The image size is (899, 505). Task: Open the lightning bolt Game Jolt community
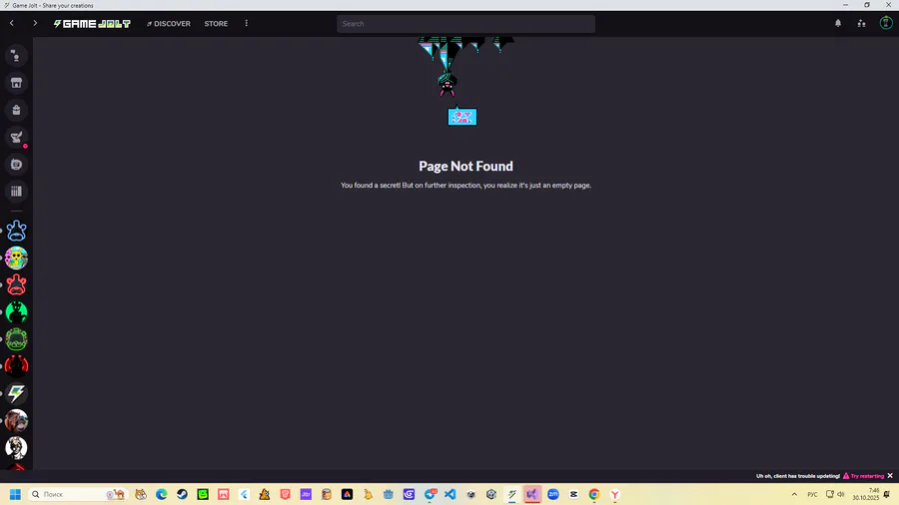coord(17,393)
